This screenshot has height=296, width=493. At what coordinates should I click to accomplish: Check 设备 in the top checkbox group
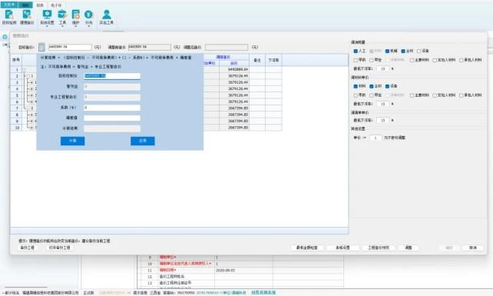419,51
